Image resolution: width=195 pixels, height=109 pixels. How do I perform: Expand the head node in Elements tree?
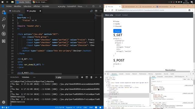[x=106, y=79]
